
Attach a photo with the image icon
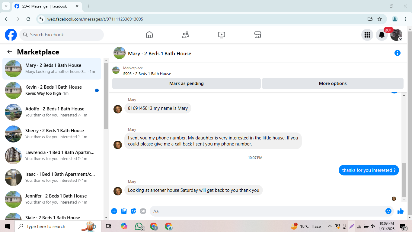pyautogui.click(x=124, y=211)
